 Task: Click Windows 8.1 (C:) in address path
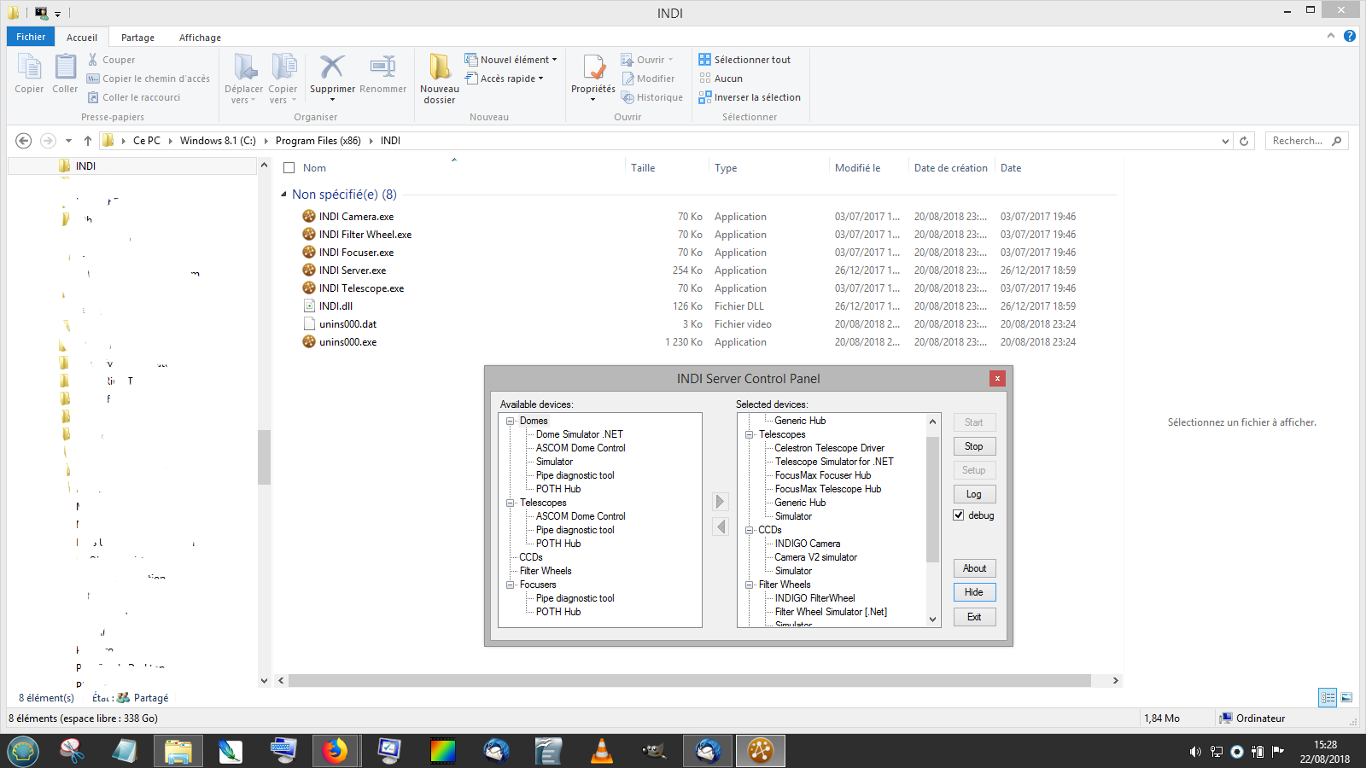pyautogui.click(x=218, y=141)
